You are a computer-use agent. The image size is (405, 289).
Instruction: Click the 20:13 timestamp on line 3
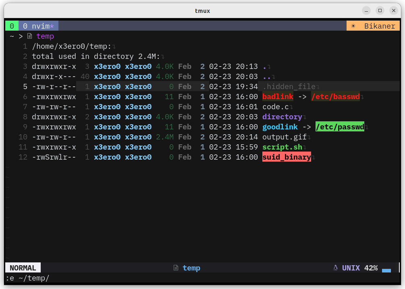[247, 67]
